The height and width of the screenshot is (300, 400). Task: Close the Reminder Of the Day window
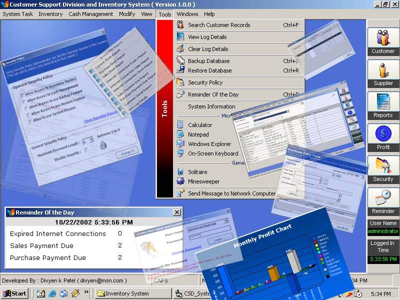pos(176,212)
